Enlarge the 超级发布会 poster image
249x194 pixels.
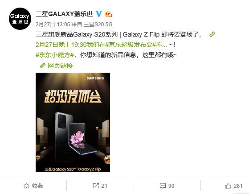[x=73, y=122]
